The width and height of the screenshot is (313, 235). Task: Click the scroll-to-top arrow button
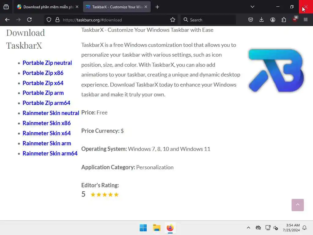297,205
